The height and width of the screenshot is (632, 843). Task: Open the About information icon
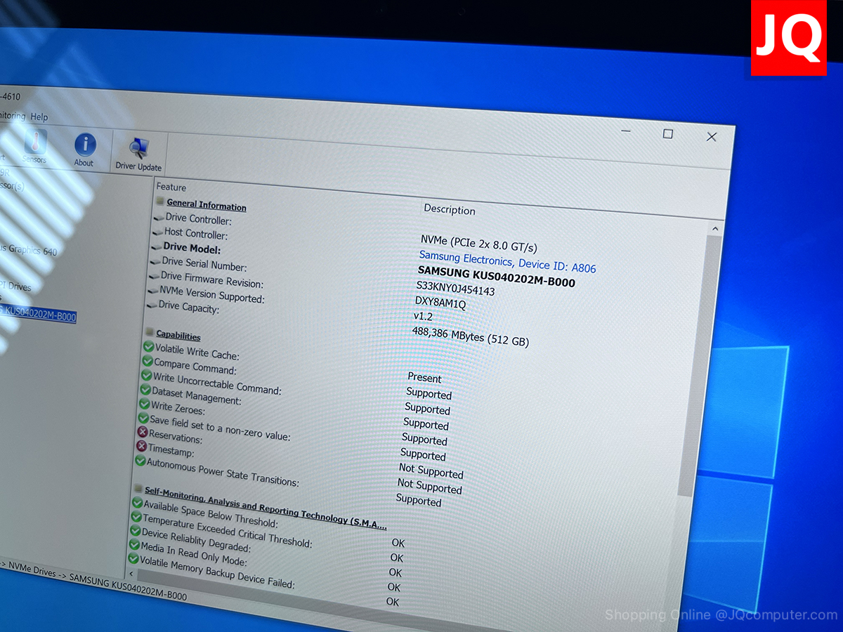click(x=85, y=151)
